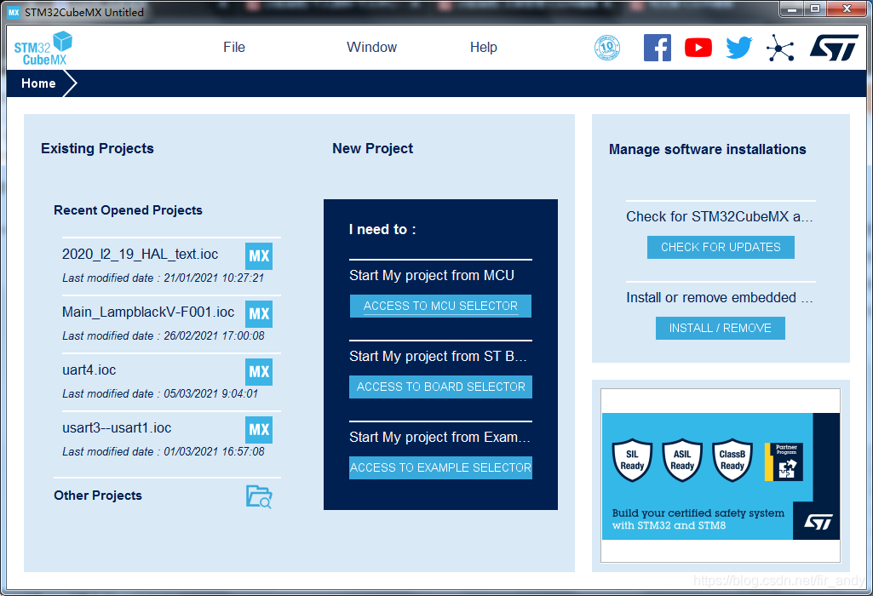The height and width of the screenshot is (596, 873).
Task: Open recent project usart3--usart1.ioc
Action: point(117,428)
